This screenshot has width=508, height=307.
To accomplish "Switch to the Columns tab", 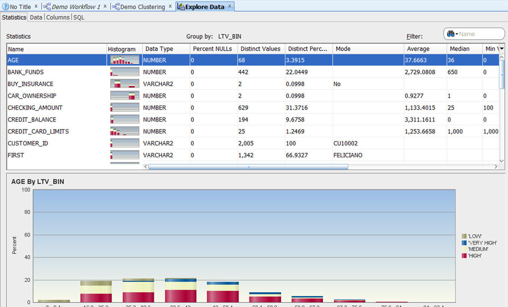I will coord(58,17).
